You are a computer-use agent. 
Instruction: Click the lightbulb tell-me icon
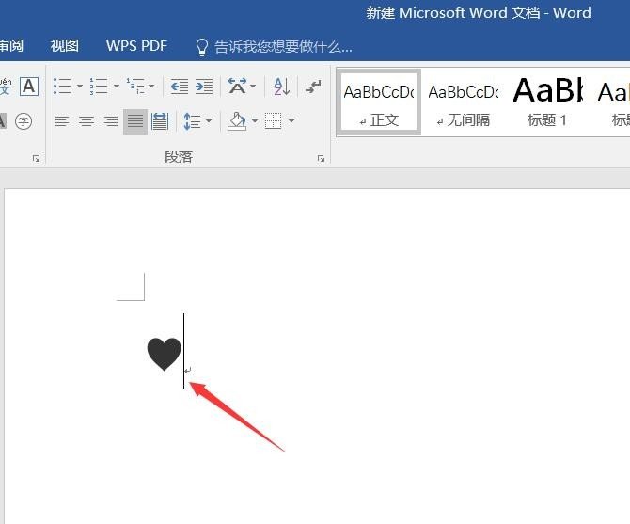[x=202, y=47]
